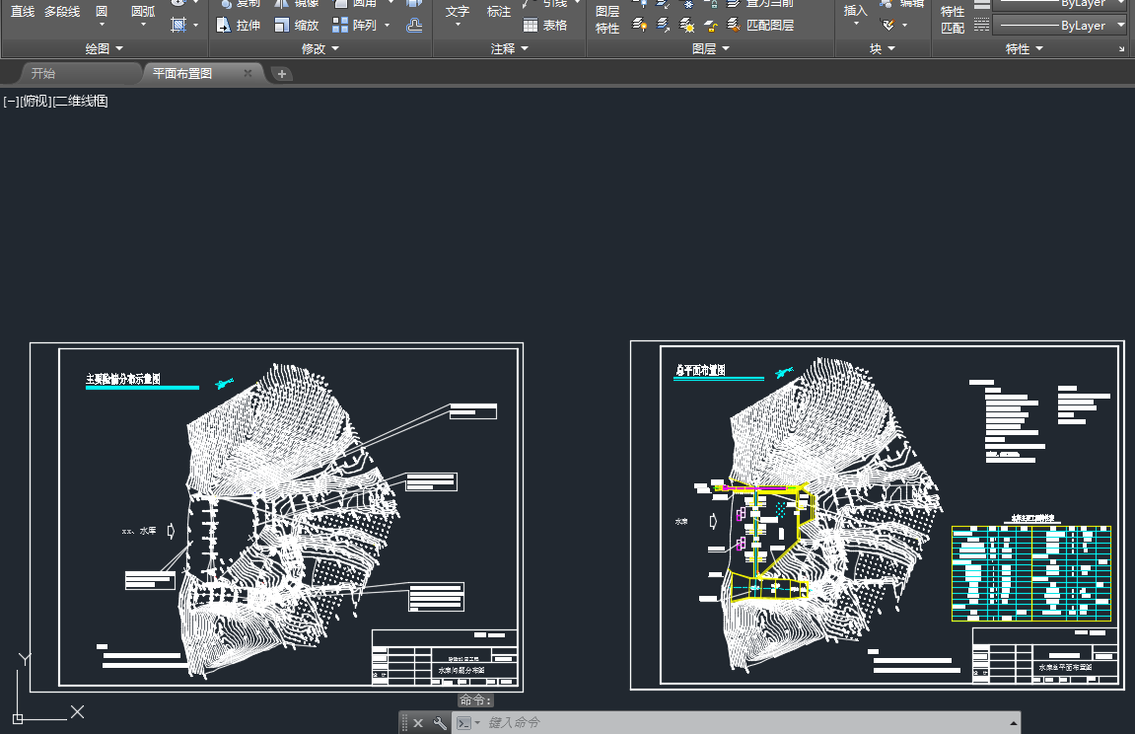Viewport: 1135px width, 734px height.
Task: Select the Stretch (拉伸) tool
Action: (238, 26)
